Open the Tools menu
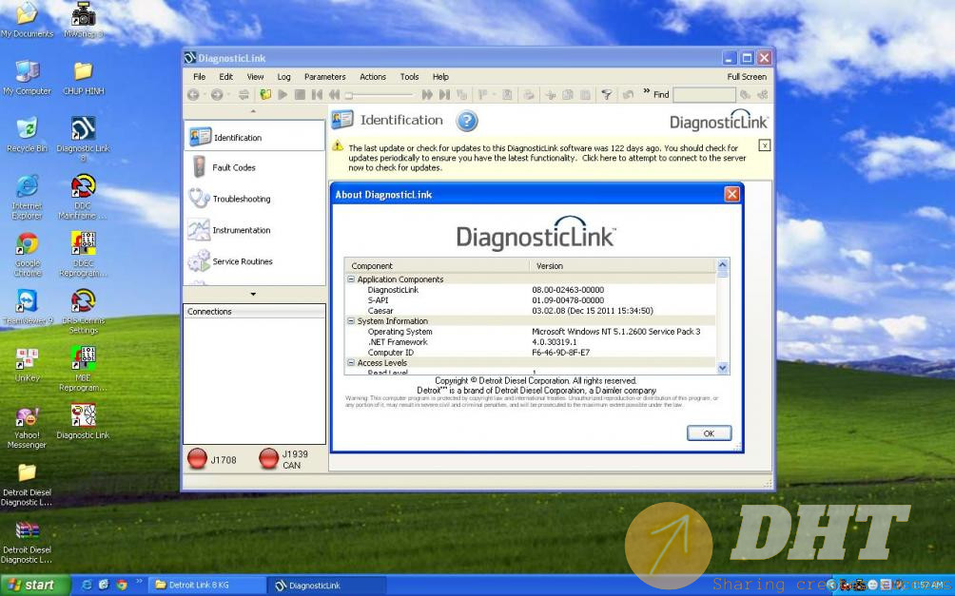 [x=409, y=77]
